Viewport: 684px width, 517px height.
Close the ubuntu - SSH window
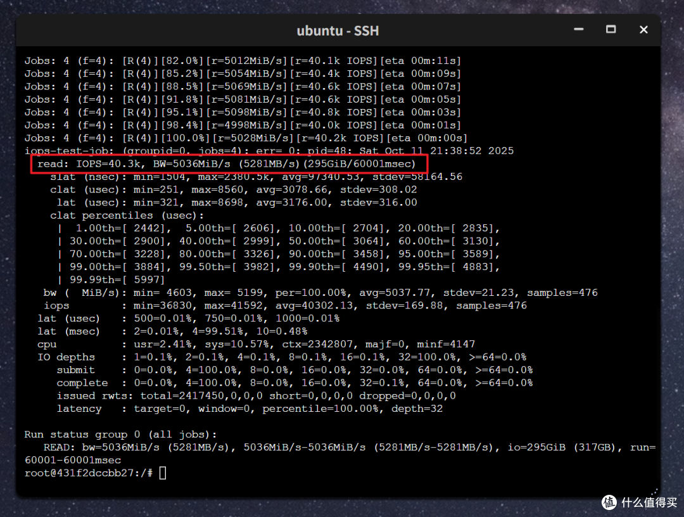click(x=643, y=30)
